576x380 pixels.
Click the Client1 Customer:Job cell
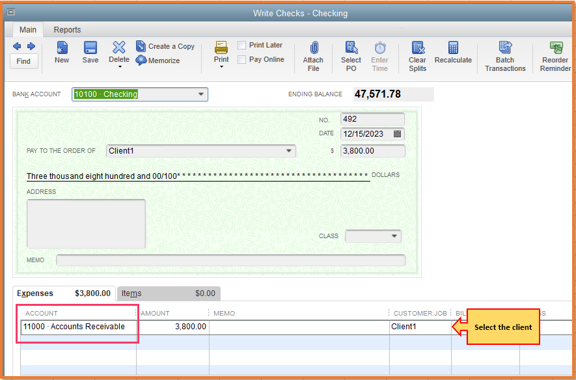point(420,327)
